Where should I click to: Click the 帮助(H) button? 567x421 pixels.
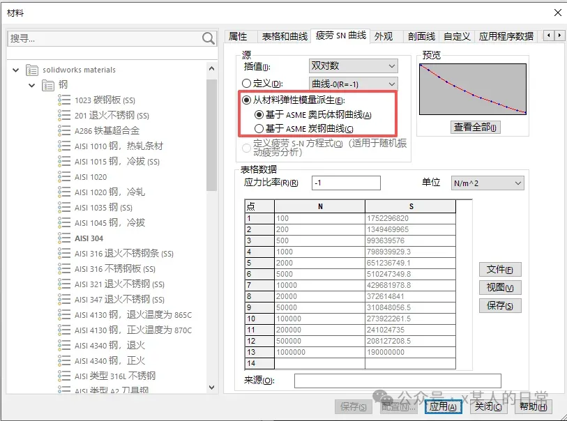[x=534, y=407]
